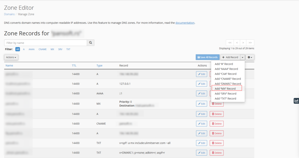The width and height of the screenshot is (299, 158).
Task: Delete the SPF TXT record
Action: pos(216,143)
